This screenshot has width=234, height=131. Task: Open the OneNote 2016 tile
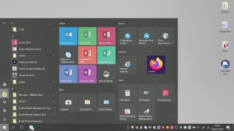pos(87,74)
